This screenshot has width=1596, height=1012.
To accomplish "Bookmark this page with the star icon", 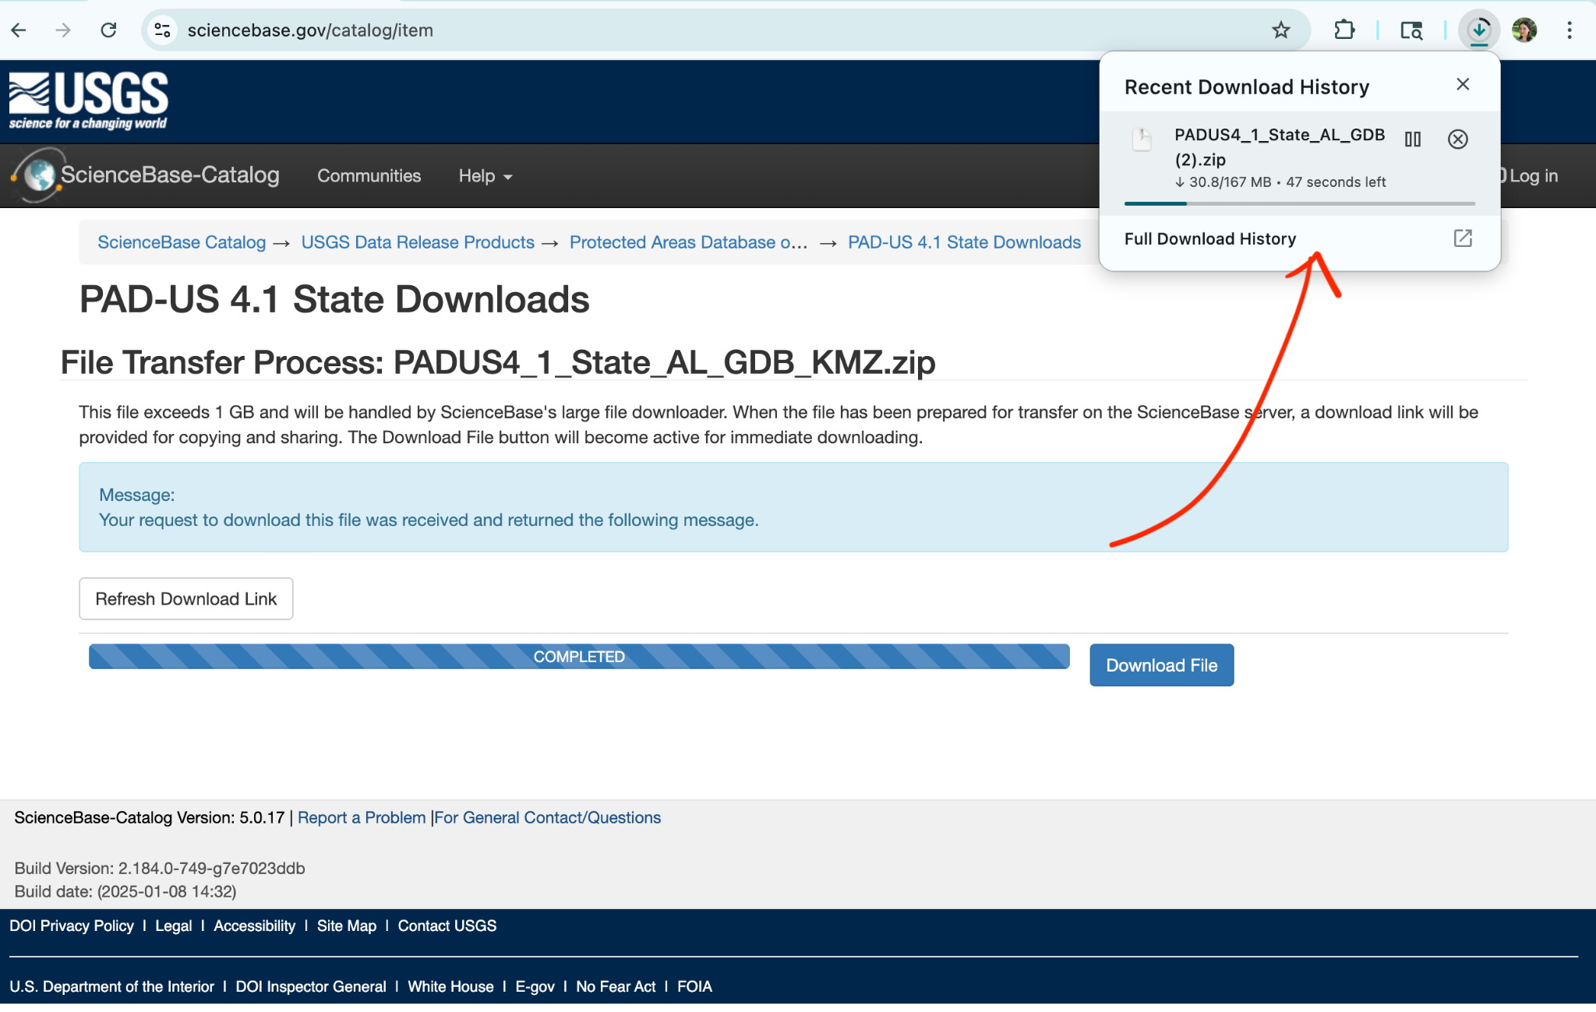I will pos(1281,30).
